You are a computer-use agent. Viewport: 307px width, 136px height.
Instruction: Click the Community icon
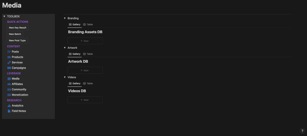coord(9,90)
